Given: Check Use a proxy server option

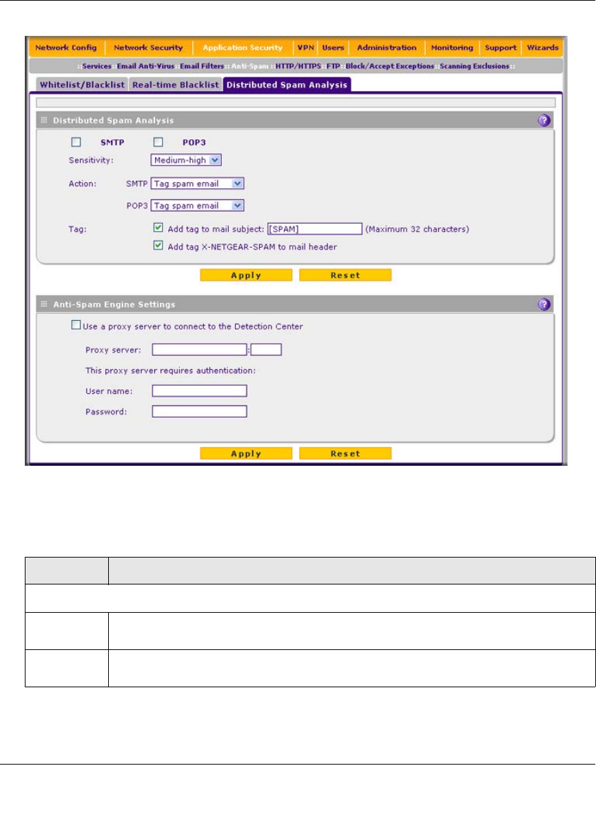Looking at the screenshot, I should pos(76,325).
